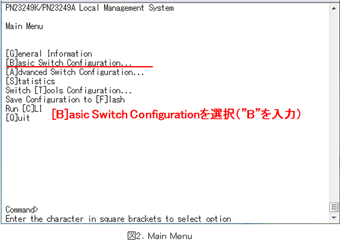Click the Local Management System title line
The width and height of the screenshot is (340, 242).
(89, 8)
